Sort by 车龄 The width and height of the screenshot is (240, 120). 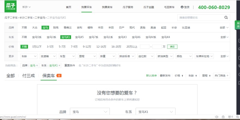coord(193,76)
